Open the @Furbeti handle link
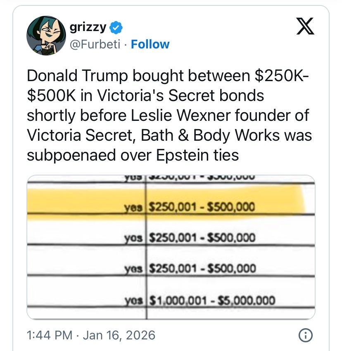The height and width of the screenshot is (351, 342). (x=95, y=44)
